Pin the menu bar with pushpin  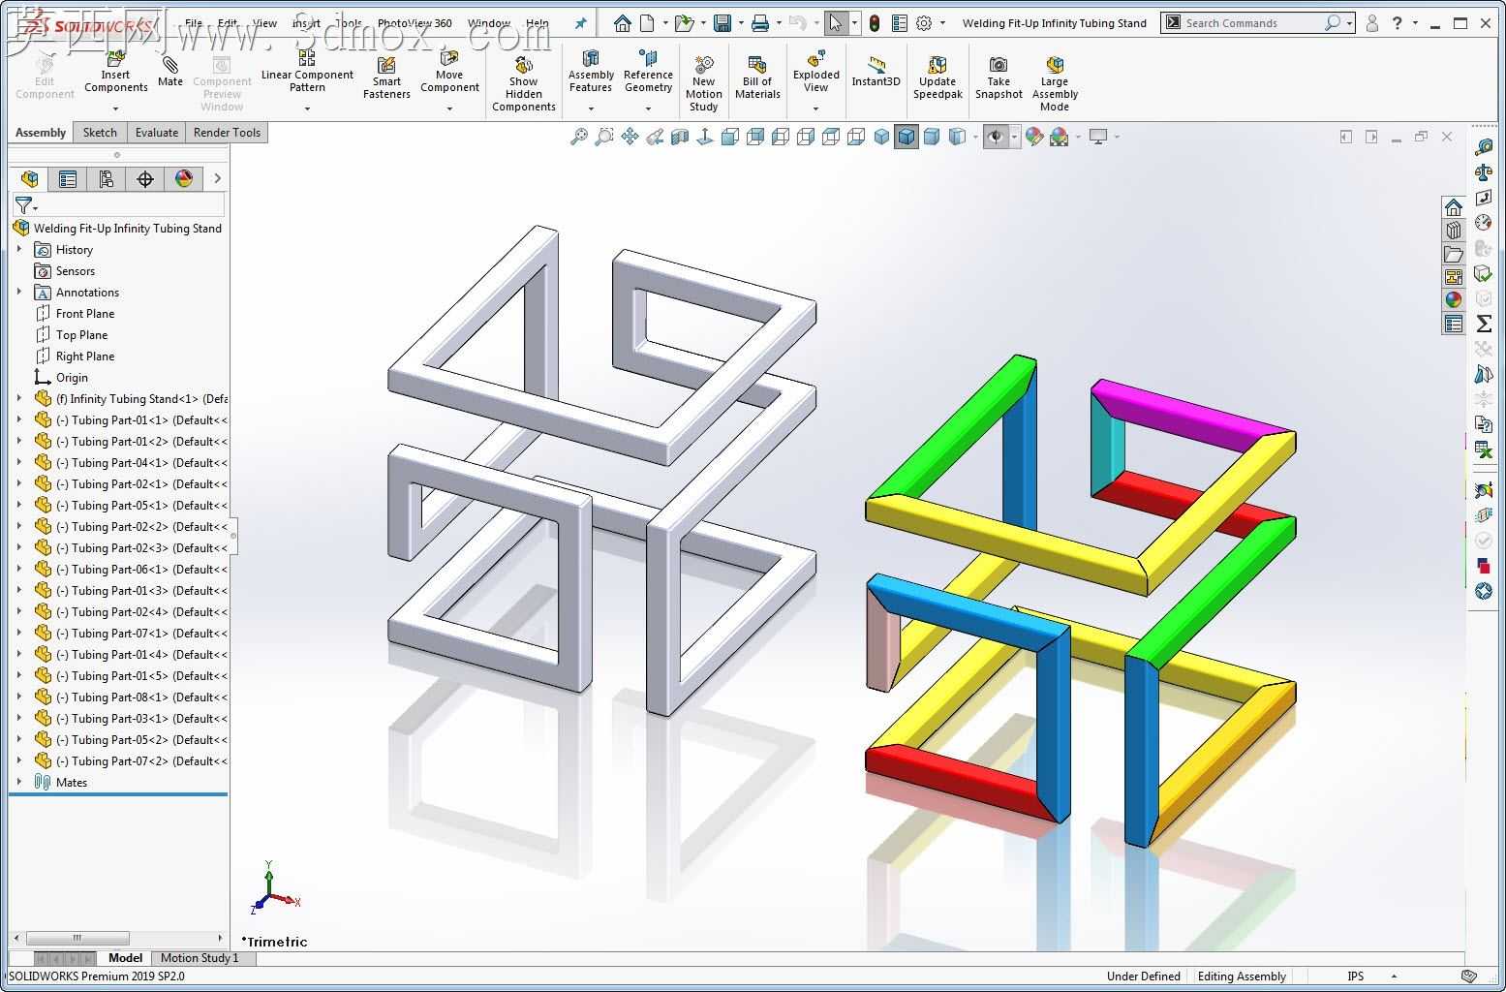(x=581, y=23)
